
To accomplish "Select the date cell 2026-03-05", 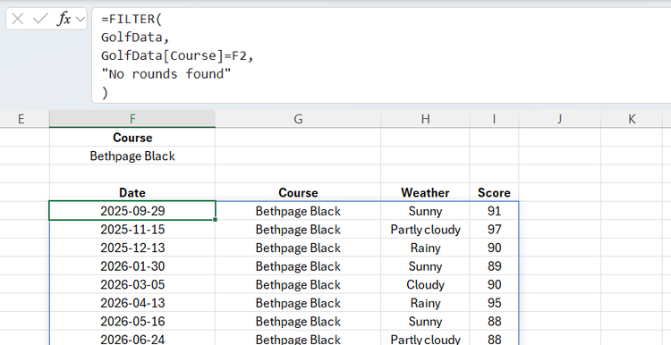I will [132, 284].
